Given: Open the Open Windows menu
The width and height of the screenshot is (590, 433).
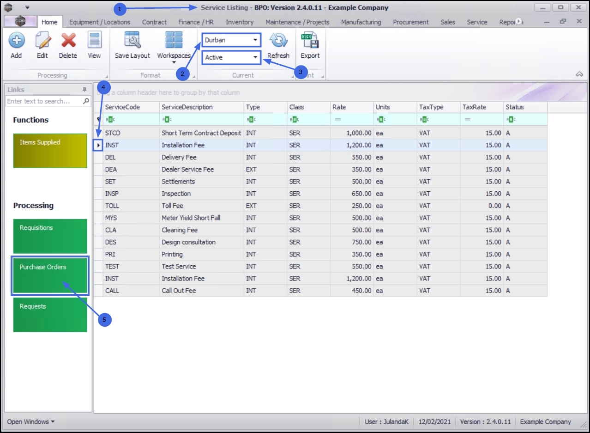Looking at the screenshot, I should tap(30, 421).
